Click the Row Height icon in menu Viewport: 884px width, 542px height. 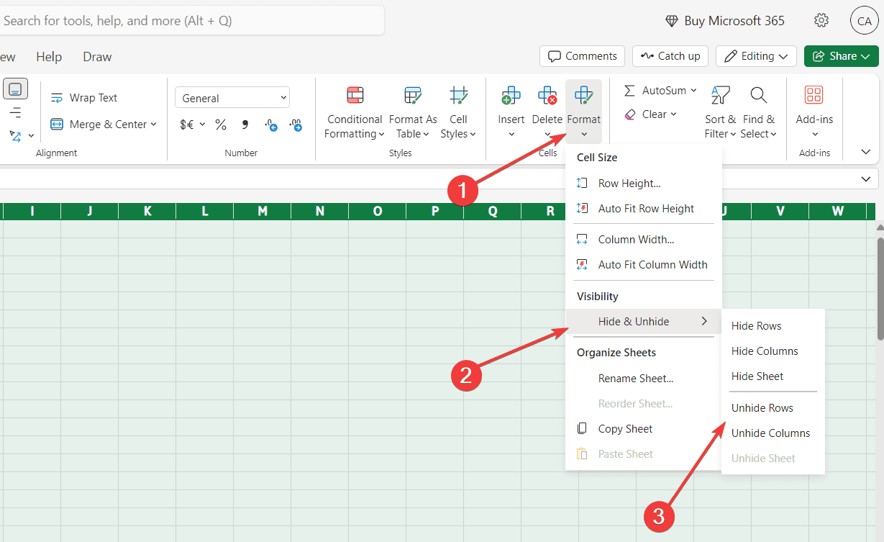(x=583, y=184)
